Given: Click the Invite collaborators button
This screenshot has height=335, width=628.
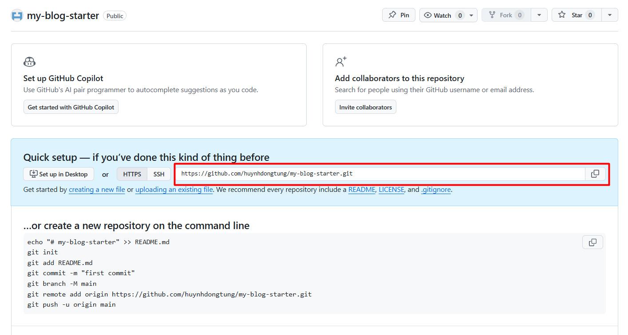Looking at the screenshot, I should pos(365,106).
